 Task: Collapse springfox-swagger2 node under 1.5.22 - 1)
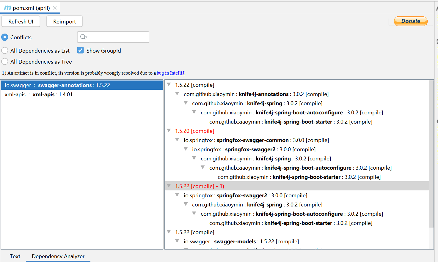pyautogui.click(x=177, y=195)
